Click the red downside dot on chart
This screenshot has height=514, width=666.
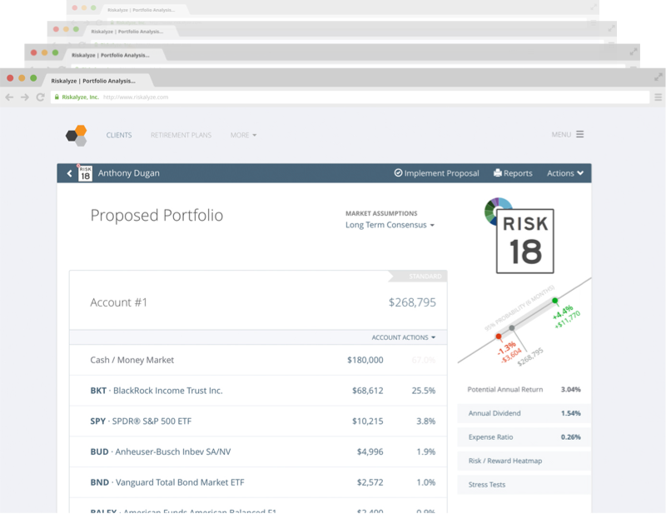click(x=499, y=337)
